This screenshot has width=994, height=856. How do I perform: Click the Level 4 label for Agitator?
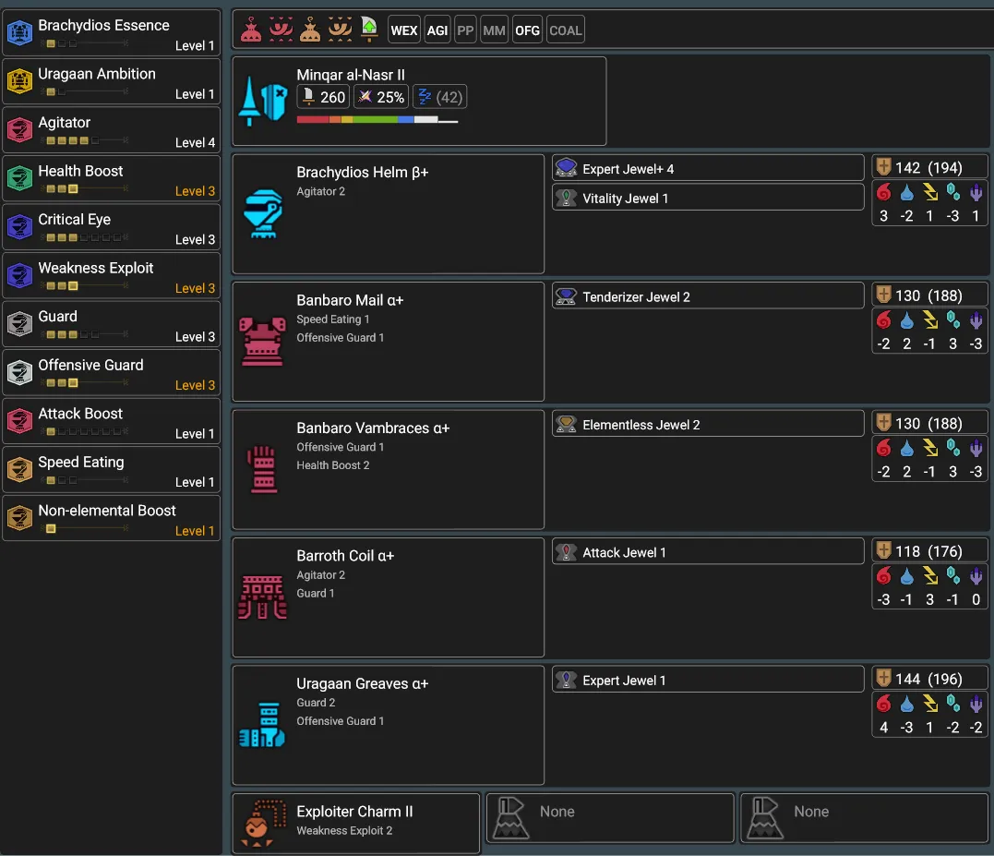(x=195, y=142)
